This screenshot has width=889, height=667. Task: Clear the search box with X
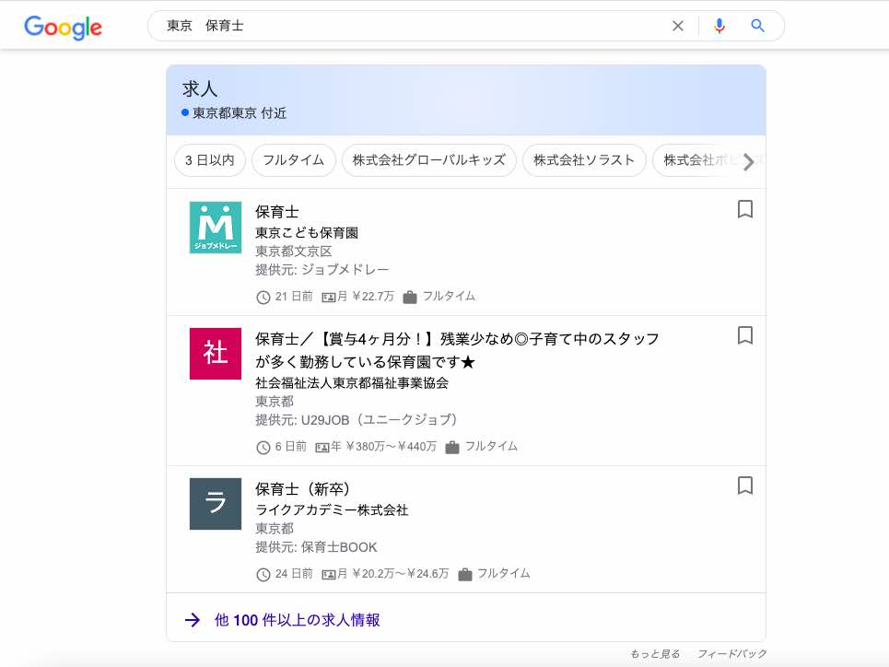(678, 26)
